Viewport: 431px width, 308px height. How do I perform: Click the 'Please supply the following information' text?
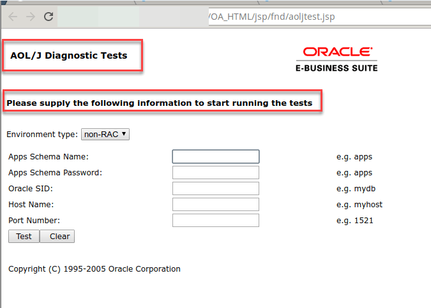click(160, 103)
